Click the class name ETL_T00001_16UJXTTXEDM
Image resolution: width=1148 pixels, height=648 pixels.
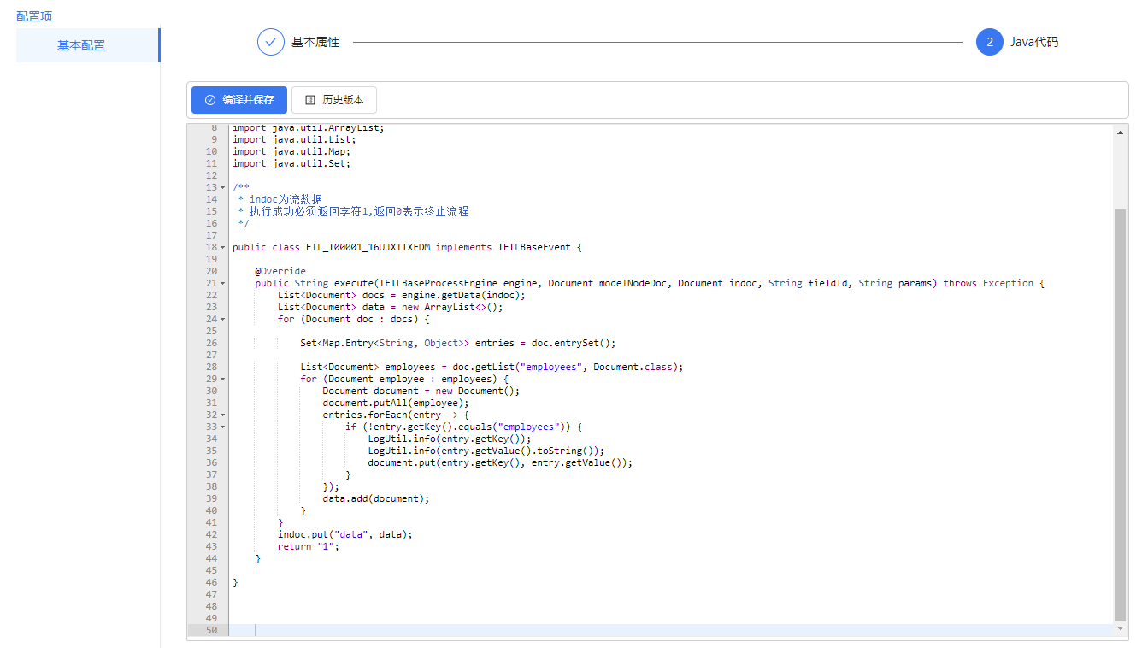368,247
